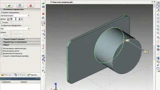Enable the forward Уклон checkbox
Screen dimensions: 160x90
point(1,22)
